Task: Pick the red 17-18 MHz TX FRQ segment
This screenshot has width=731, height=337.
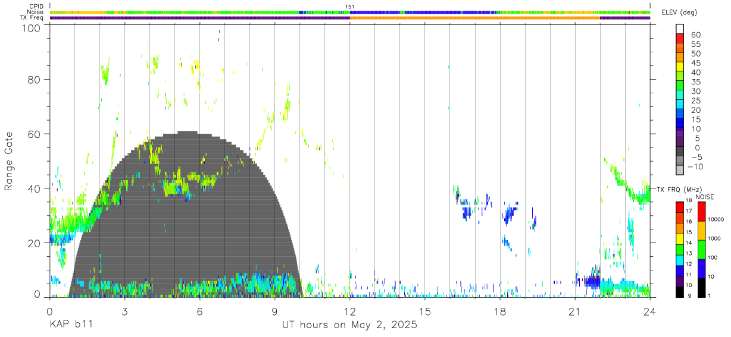Action: pyautogui.click(x=679, y=207)
